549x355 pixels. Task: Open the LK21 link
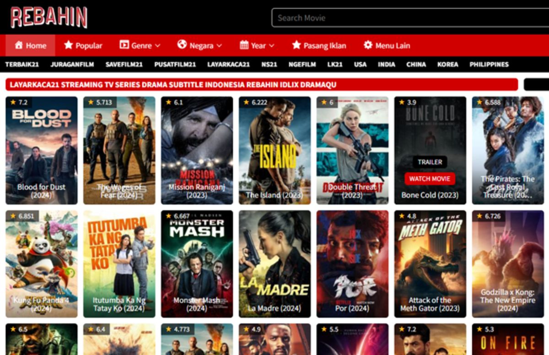(335, 65)
